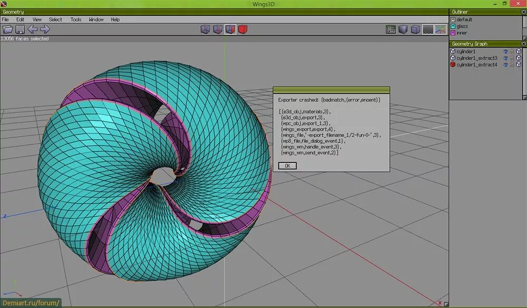Select face selection mode cube icon

[x=230, y=30]
